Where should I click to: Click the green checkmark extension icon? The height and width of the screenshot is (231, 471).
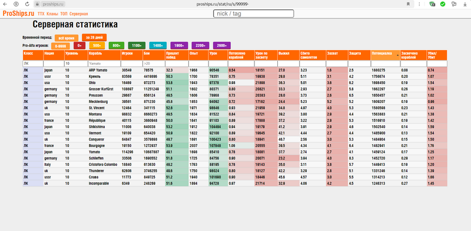443,4
